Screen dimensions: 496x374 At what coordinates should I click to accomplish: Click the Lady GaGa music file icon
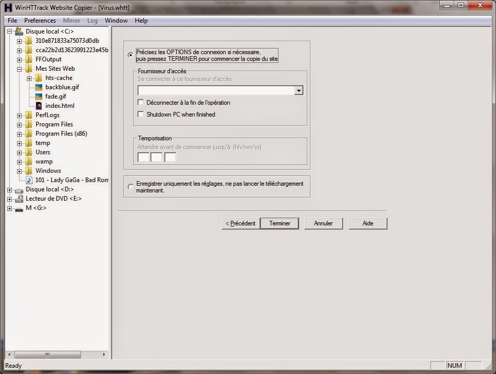(29, 180)
